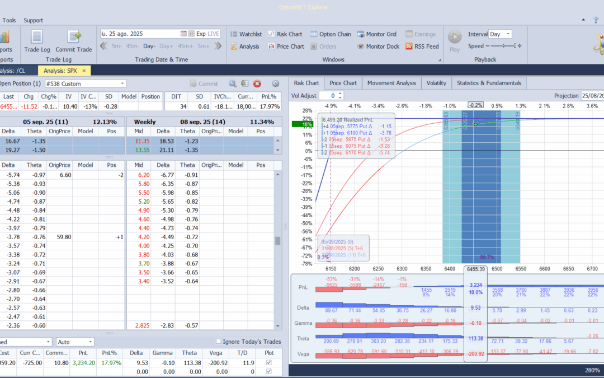
Task: Open the Trade Log icon
Action: pyautogui.click(x=37, y=38)
